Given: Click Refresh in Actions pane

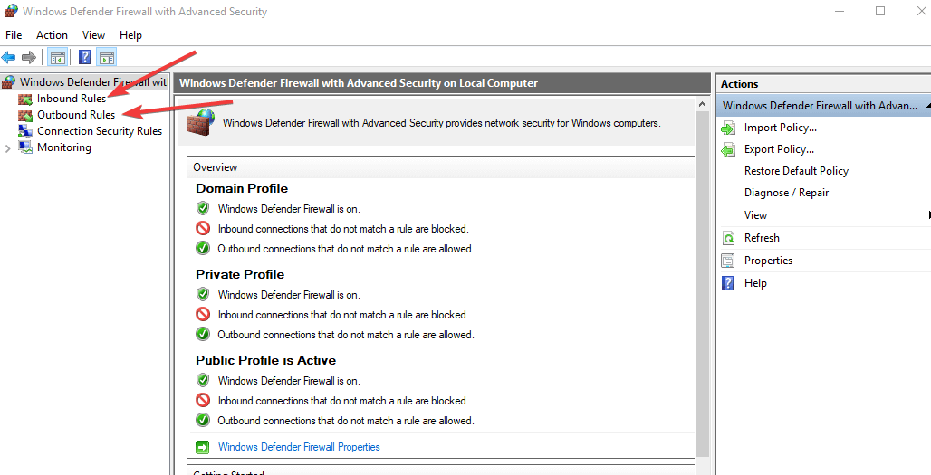Looking at the screenshot, I should 762,238.
